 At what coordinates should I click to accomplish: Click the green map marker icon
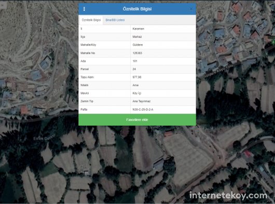[273, 42]
